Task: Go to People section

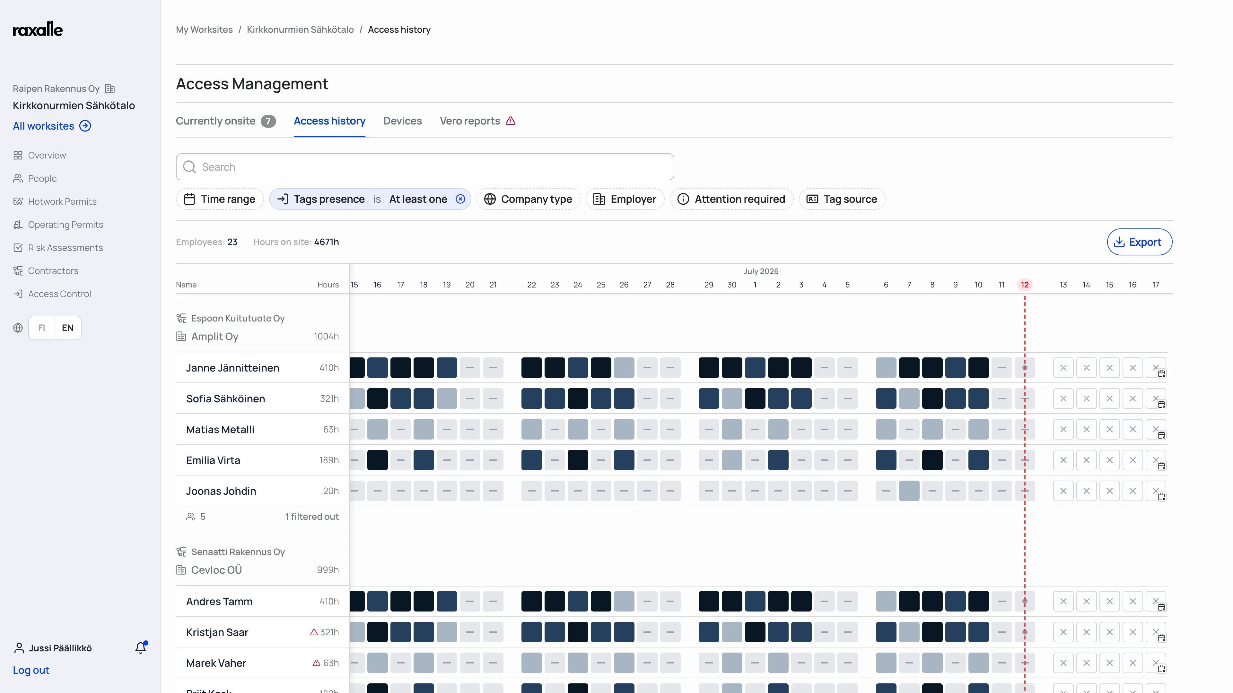Action: pos(42,178)
